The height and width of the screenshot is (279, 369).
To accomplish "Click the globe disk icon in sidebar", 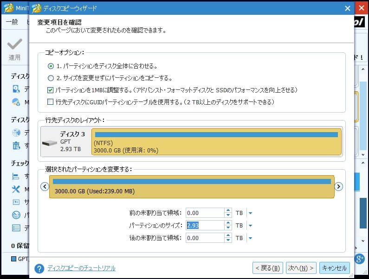I will (x=16, y=133).
